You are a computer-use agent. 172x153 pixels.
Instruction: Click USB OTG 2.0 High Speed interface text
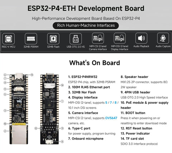[144, 98]
